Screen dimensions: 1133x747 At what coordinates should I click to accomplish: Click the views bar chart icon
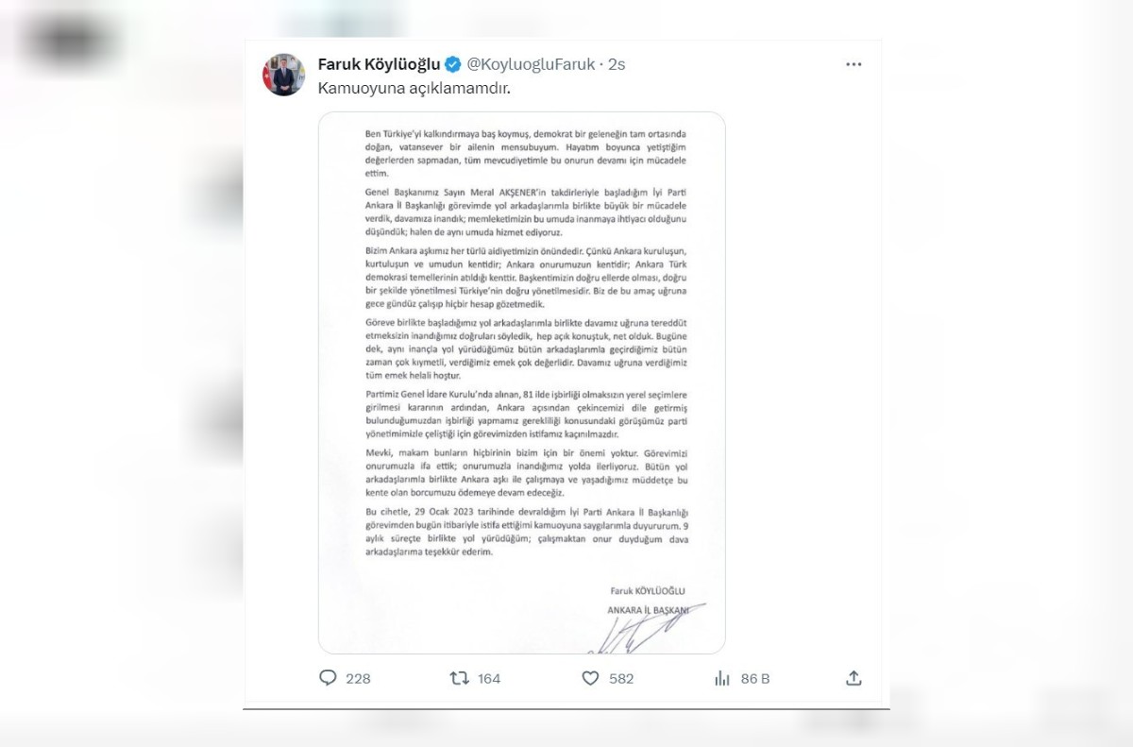pyautogui.click(x=722, y=678)
